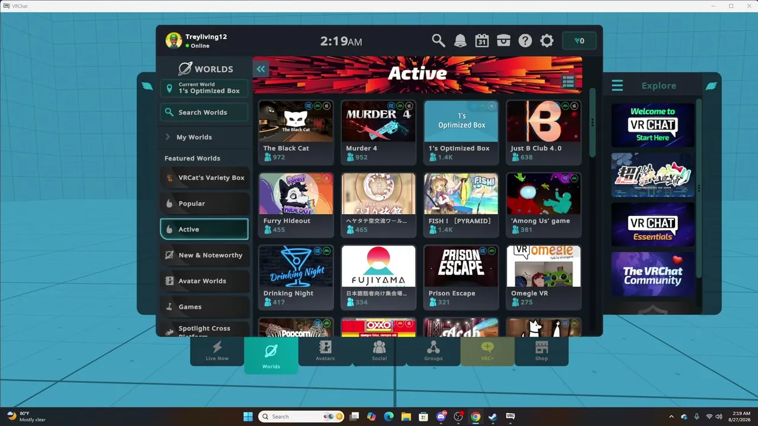The width and height of the screenshot is (758, 426).
Task: Click the Treyliving12 profile avatar
Action: [174, 40]
